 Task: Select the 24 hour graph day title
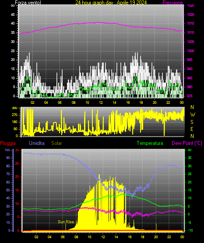(x=111, y=3)
